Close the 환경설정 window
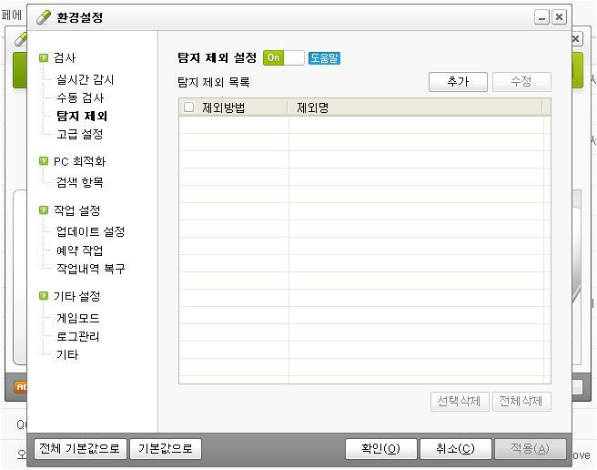Image resolution: width=597 pixels, height=470 pixels. 559,17
